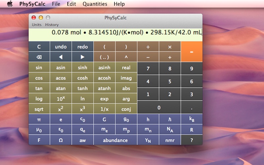
Task: Click the close parenthesis key
Action: [126, 47]
